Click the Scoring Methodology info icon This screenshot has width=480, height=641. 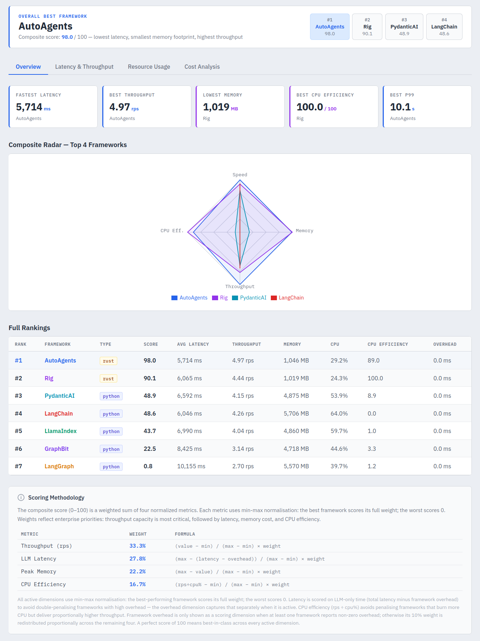21,497
